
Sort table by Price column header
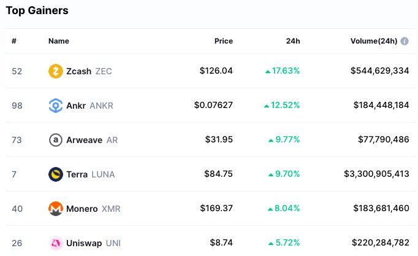pos(223,41)
